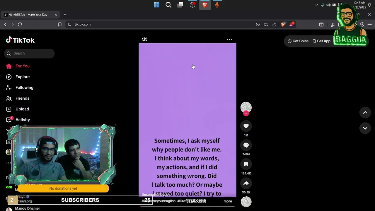The image size is (375, 211).
Task: Close the TikTok - Make Your Day tab
Action: tap(56, 15)
